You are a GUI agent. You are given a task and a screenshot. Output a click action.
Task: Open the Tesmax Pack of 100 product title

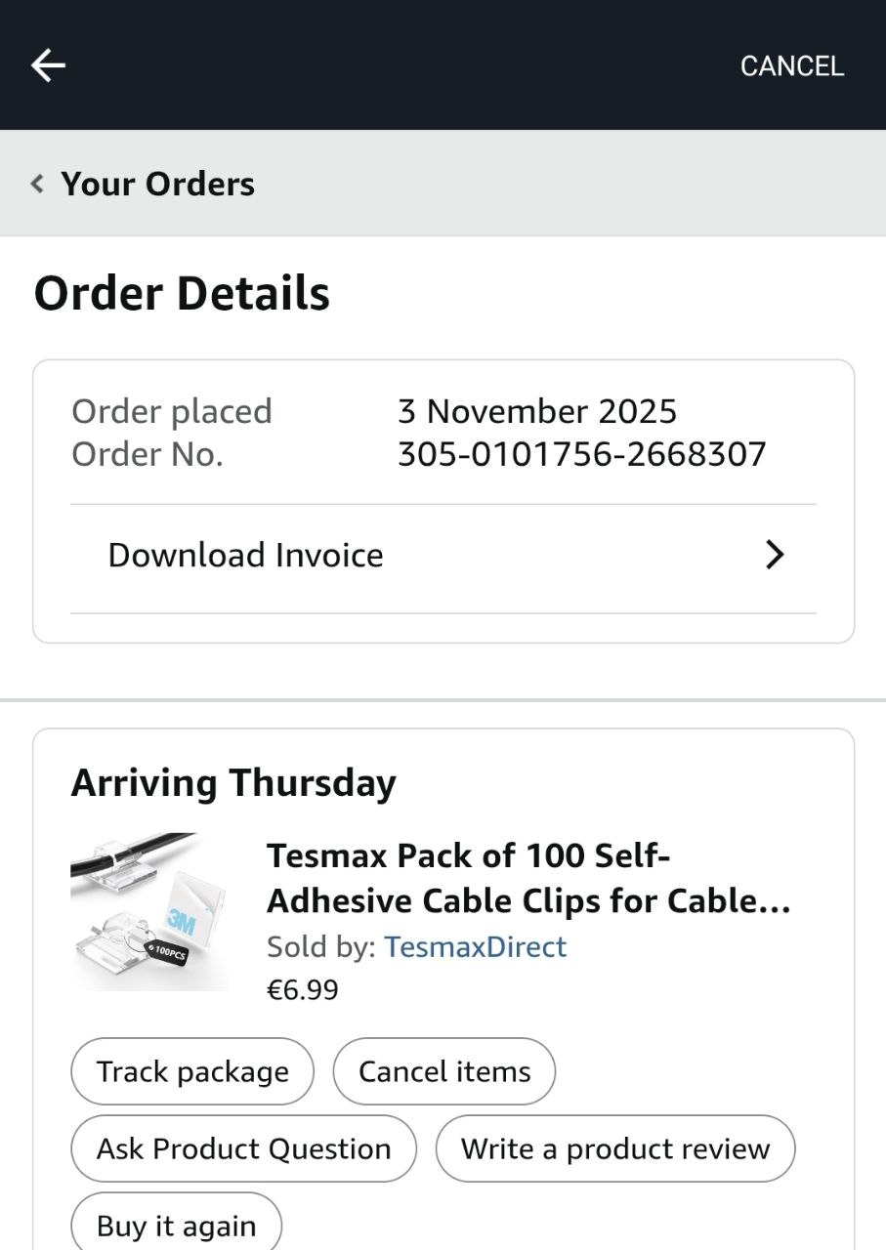[527, 878]
